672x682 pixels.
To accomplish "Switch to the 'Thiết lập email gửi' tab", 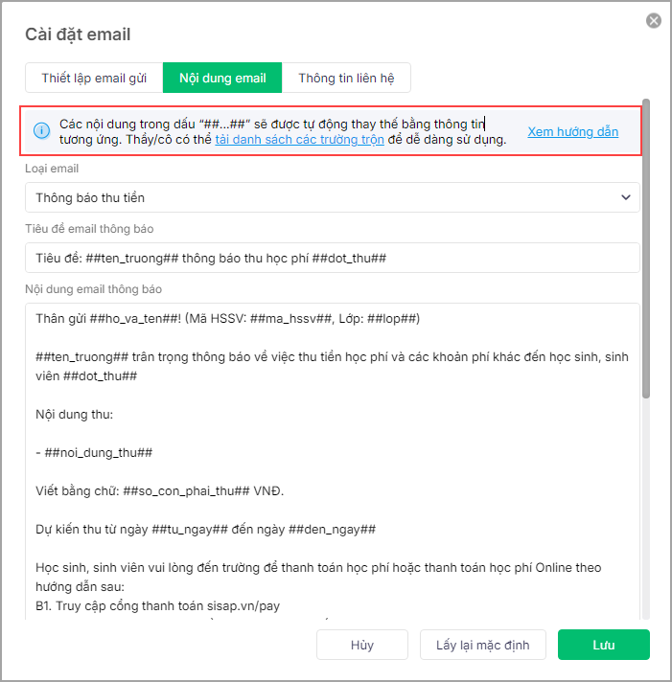I will [x=94, y=78].
